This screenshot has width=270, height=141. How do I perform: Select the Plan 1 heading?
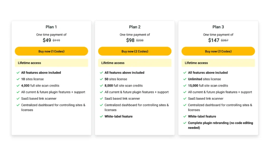51,27
